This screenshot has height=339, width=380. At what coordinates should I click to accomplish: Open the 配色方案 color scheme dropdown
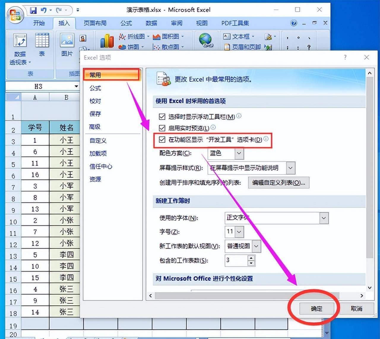(239, 153)
